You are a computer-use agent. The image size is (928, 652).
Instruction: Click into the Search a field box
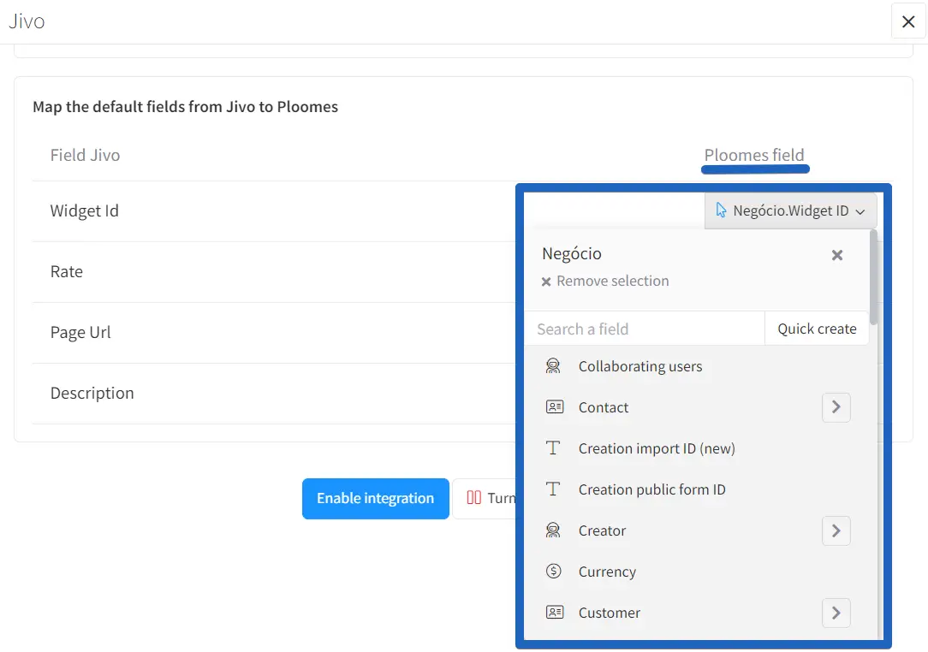(x=644, y=329)
